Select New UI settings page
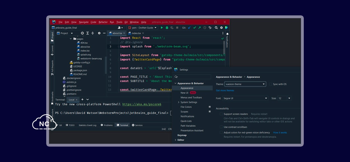The image size is (350, 162). [185, 93]
